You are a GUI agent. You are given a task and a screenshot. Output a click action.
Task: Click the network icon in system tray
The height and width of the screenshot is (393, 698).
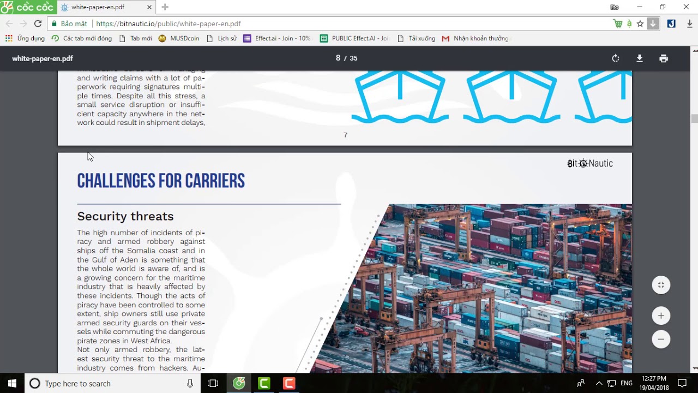(612, 383)
